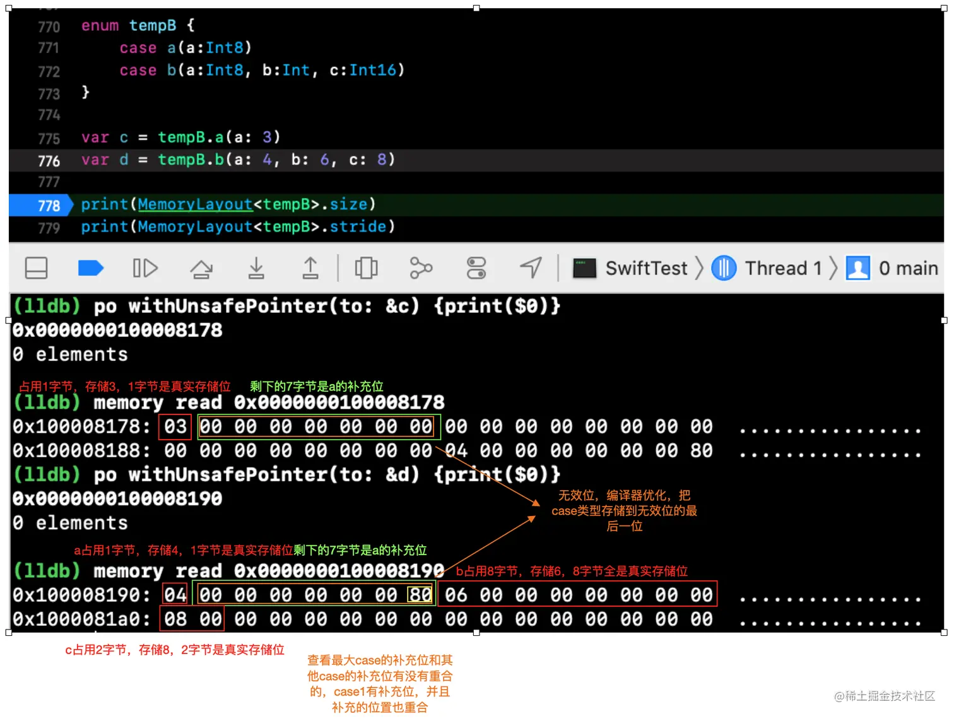The width and height of the screenshot is (954, 721).
Task: Click SwiftTest terminal app icon
Action: coord(584,268)
